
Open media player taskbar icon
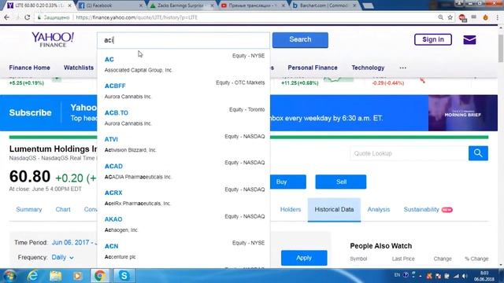[x=77, y=276]
